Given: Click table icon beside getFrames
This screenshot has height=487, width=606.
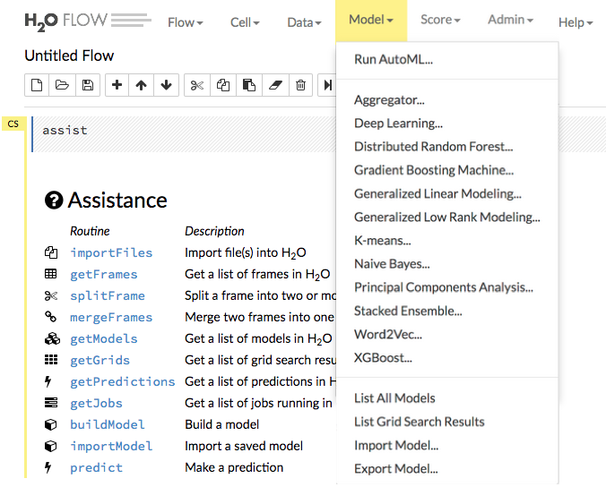Looking at the screenshot, I should point(50,274).
